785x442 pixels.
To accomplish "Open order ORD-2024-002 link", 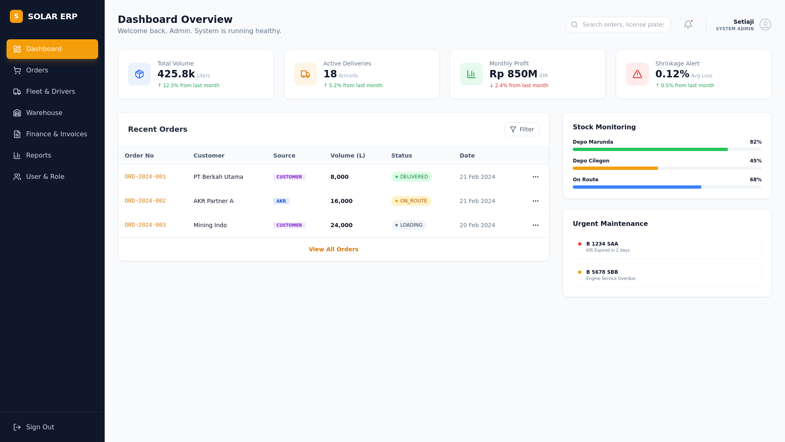I will [145, 201].
